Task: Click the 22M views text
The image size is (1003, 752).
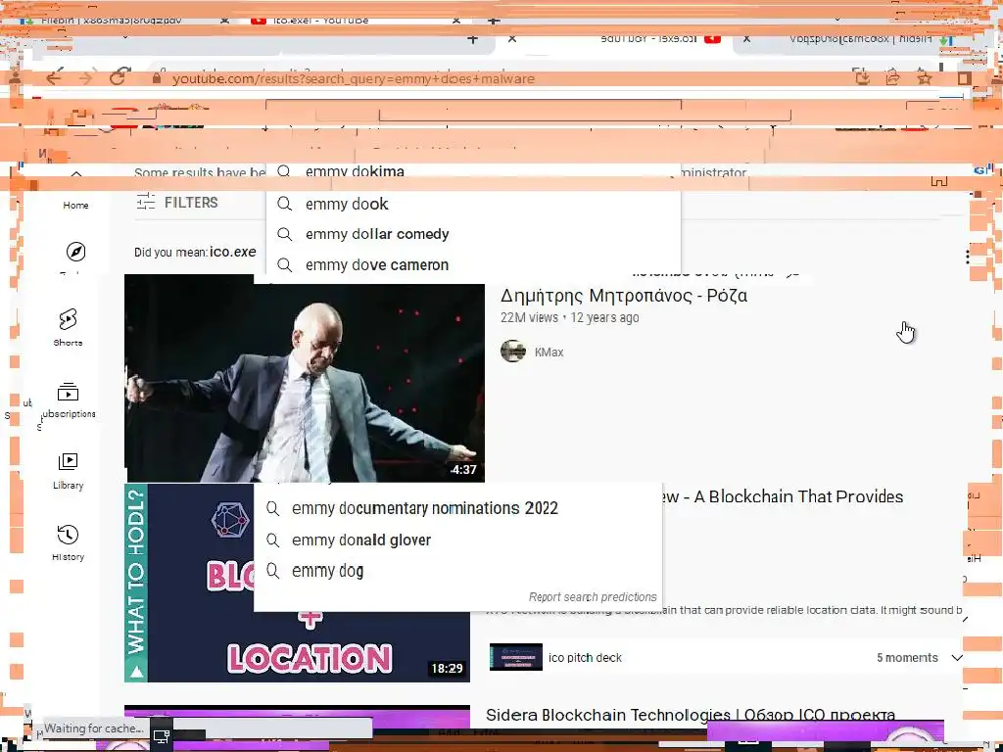Action: pyautogui.click(x=529, y=317)
